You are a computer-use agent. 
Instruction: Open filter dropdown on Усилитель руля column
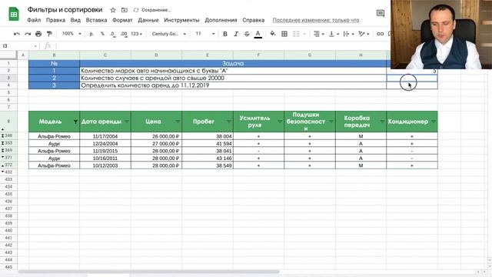click(x=280, y=122)
